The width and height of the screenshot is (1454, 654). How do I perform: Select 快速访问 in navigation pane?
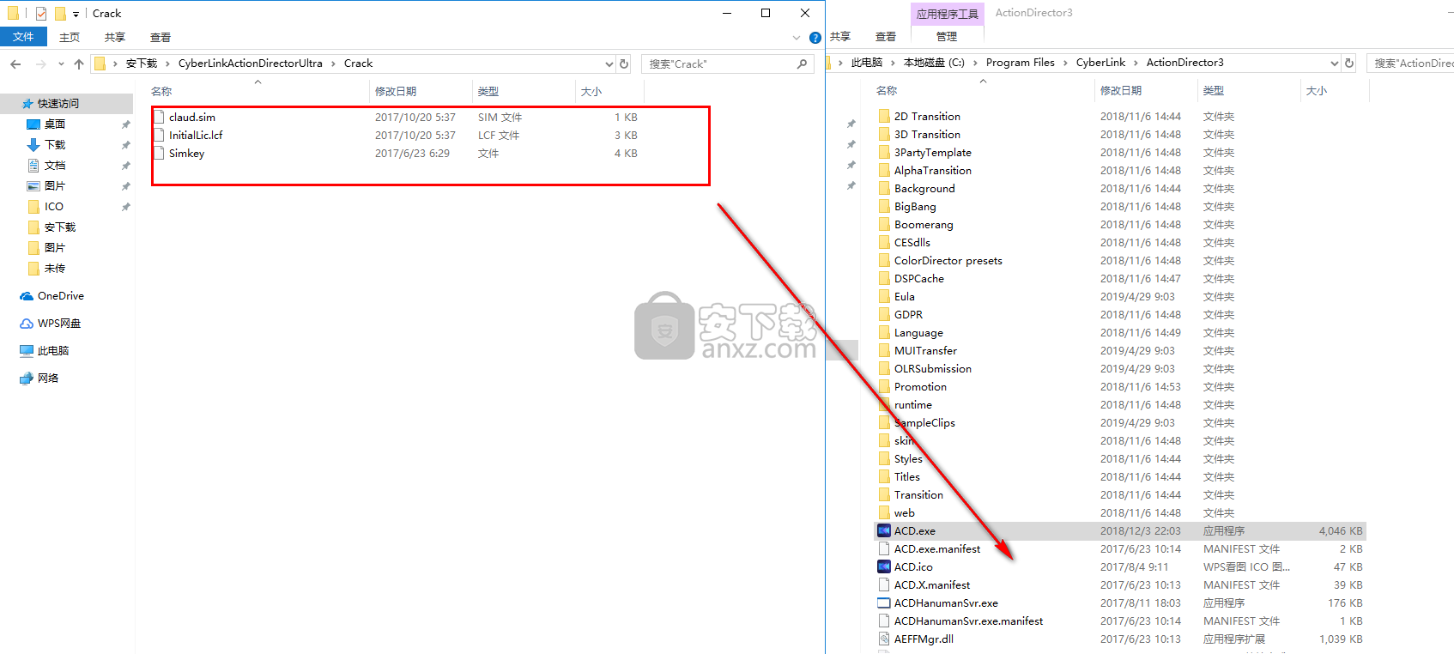coord(58,104)
